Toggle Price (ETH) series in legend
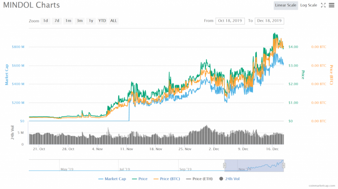 coord(199,179)
